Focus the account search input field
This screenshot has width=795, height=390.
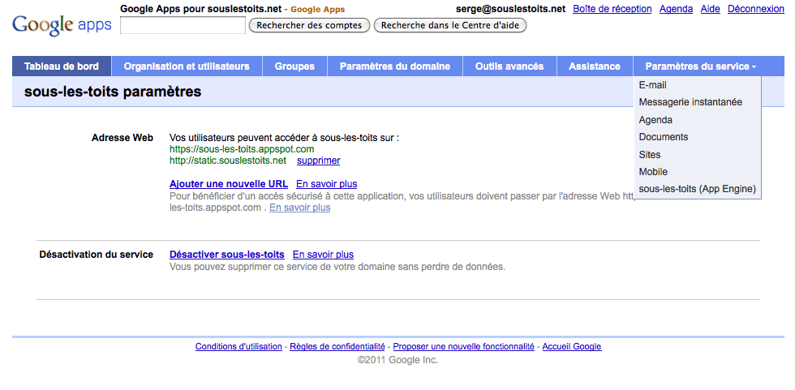coord(183,25)
